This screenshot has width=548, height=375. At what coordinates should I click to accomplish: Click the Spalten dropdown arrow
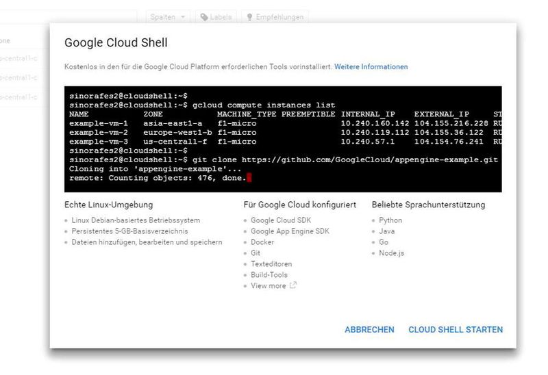click(183, 16)
